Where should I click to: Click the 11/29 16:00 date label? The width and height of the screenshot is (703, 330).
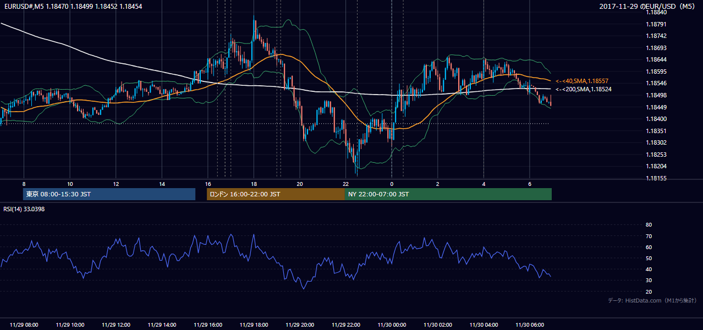click(x=208, y=325)
